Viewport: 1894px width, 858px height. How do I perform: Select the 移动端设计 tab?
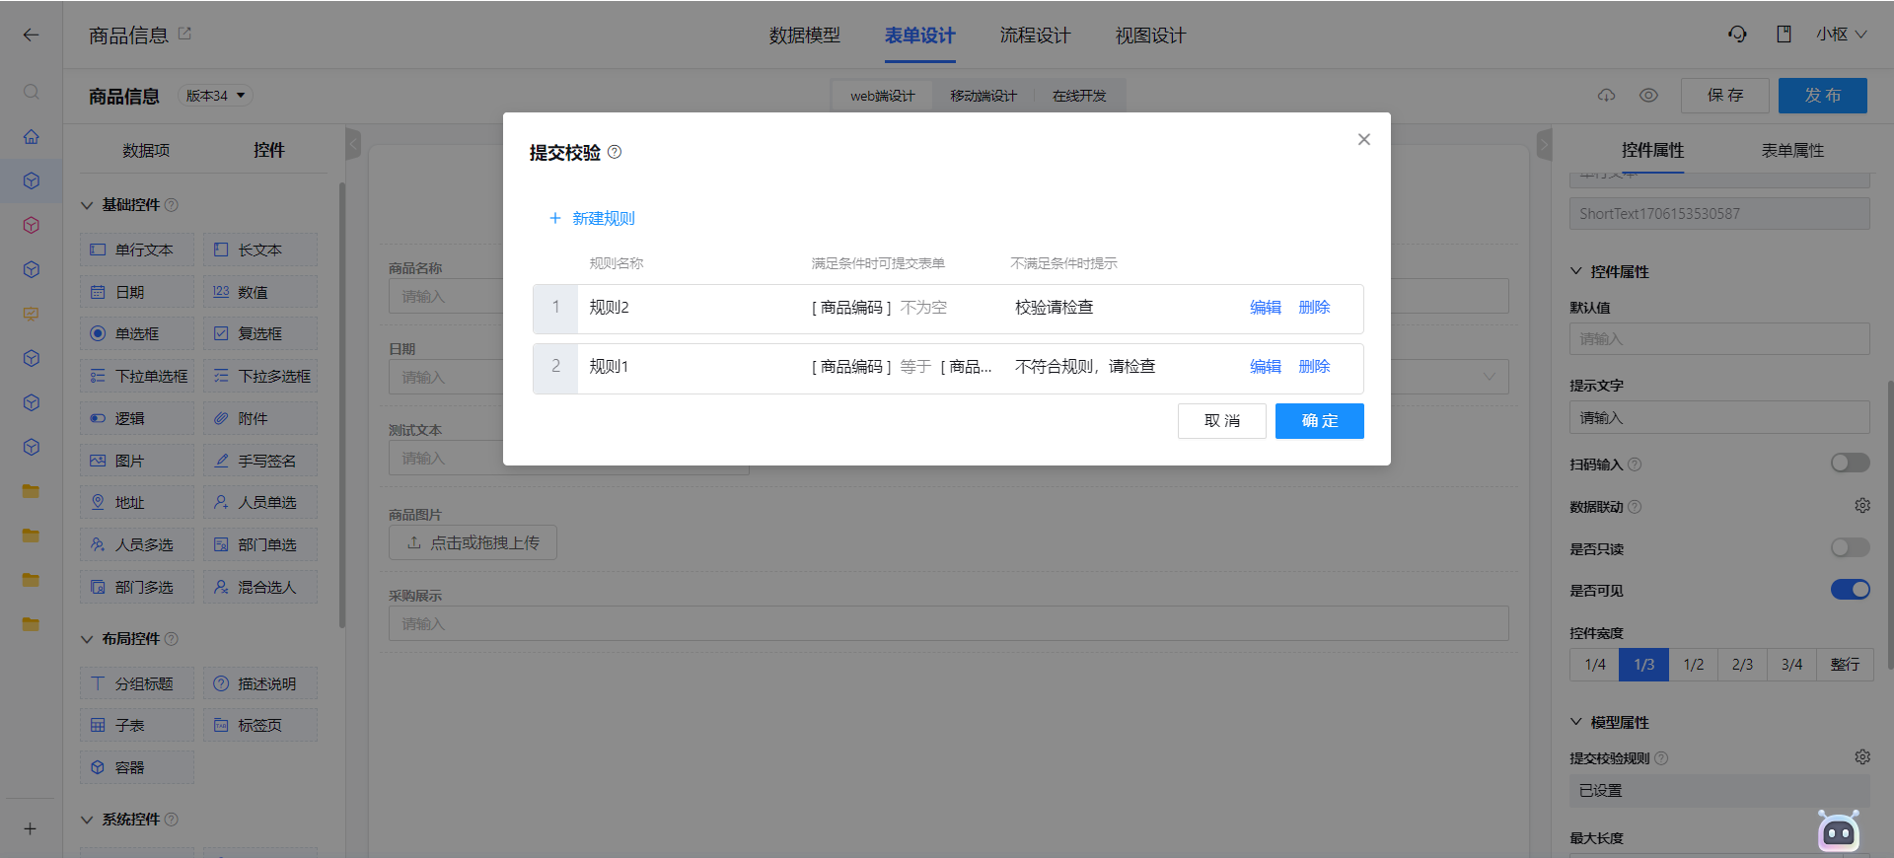983,96
